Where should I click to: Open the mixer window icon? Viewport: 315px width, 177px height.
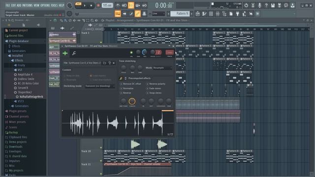(218, 14)
